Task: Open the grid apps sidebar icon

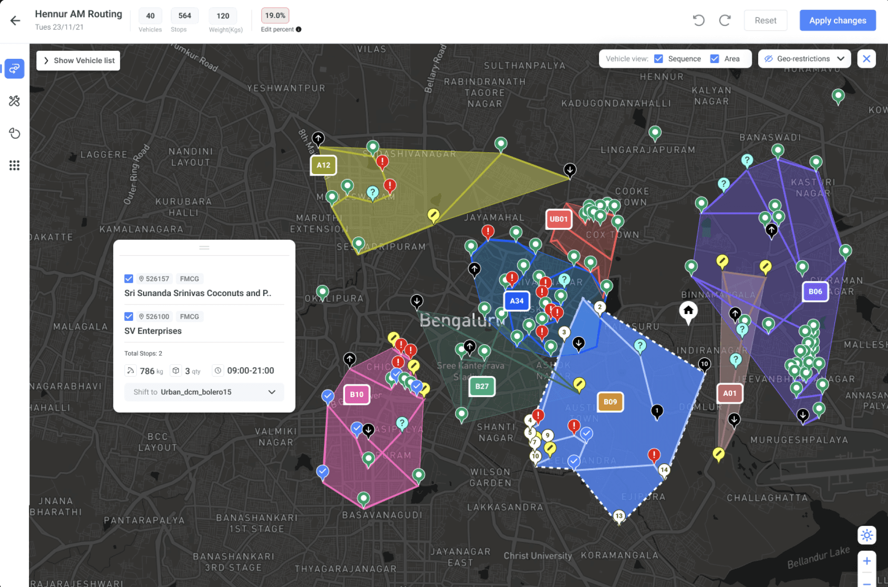Action: (x=15, y=166)
